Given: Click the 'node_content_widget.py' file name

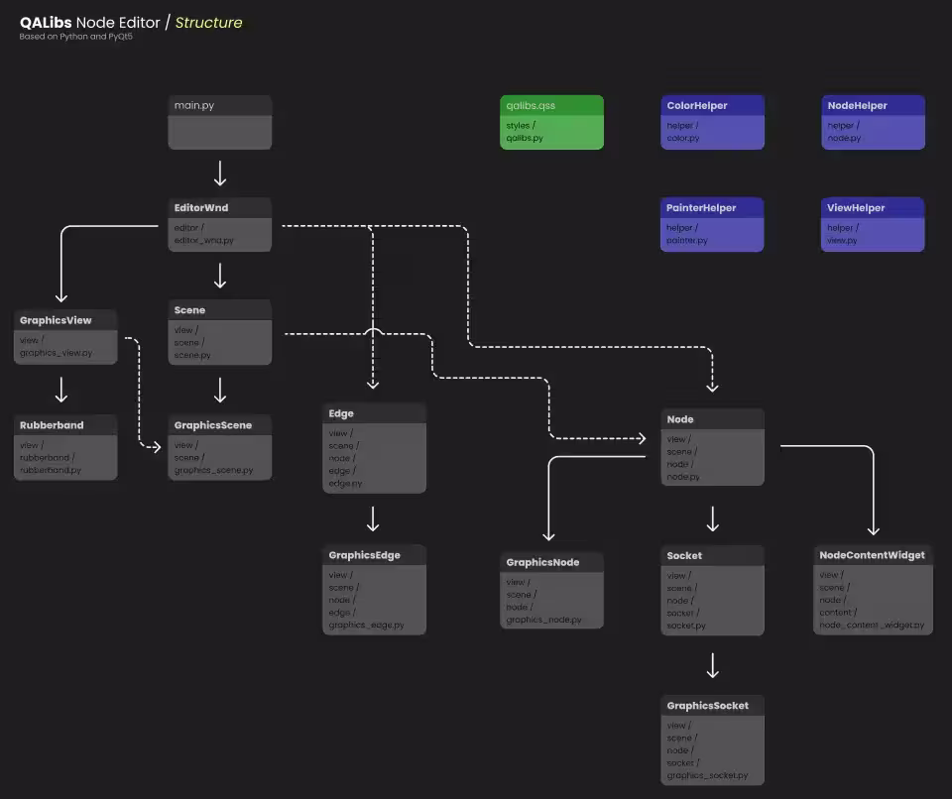Looking at the screenshot, I should (x=872, y=625).
